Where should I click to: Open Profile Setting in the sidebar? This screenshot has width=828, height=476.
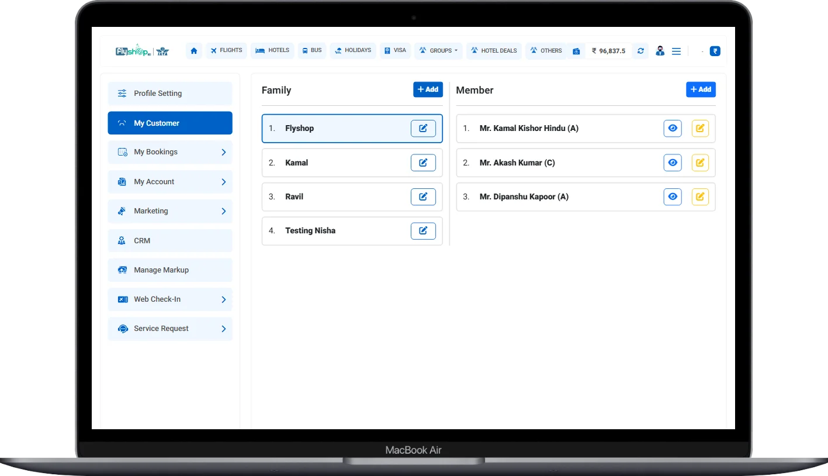pos(170,94)
